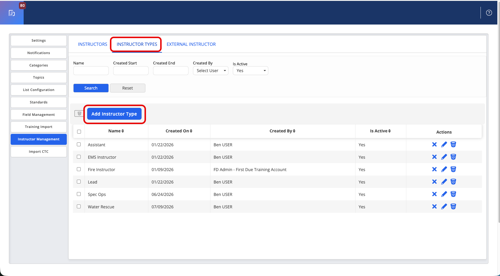
Task: Open the Created By Select User dropdown
Action: tap(211, 71)
